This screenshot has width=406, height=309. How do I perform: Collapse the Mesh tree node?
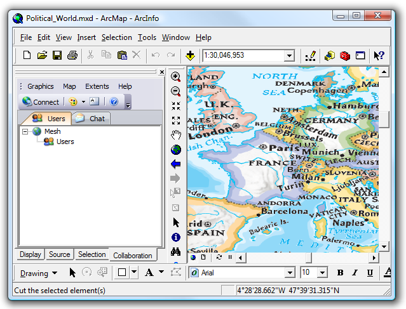[x=25, y=131]
